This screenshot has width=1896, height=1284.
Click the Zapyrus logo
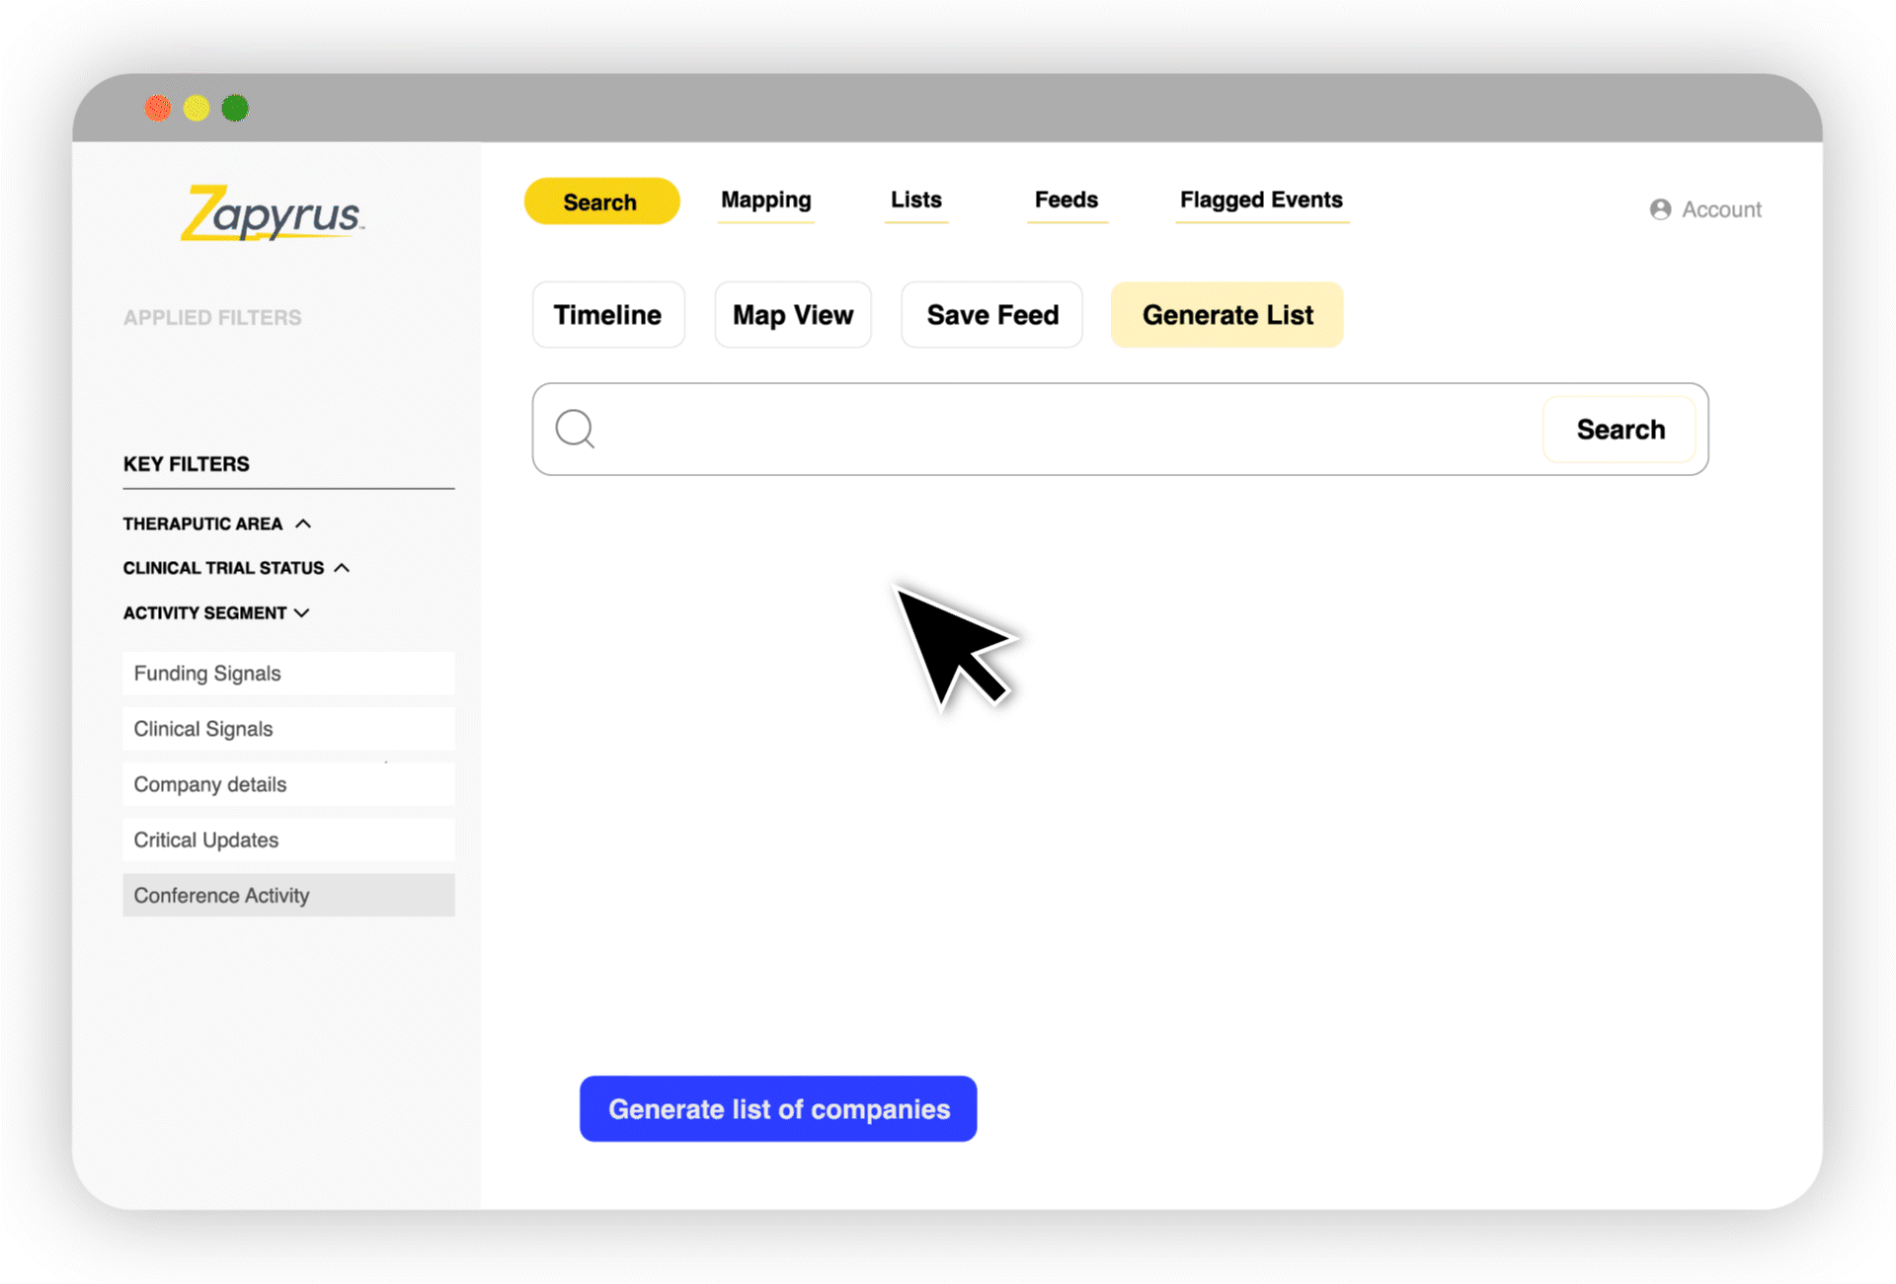[x=272, y=213]
